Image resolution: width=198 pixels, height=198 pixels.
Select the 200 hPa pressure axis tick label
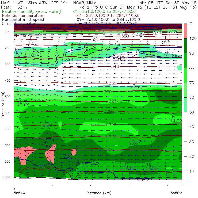click(x=7, y=48)
